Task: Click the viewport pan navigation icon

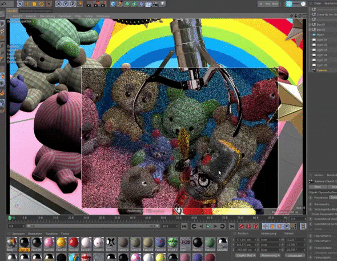Action: click(x=291, y=16)
